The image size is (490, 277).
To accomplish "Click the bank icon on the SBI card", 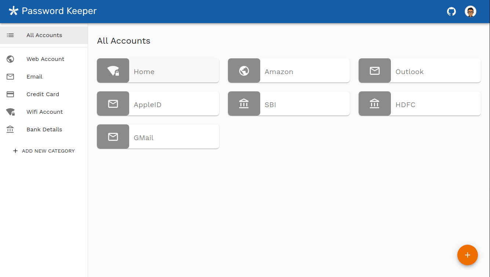I will [x=244, y=103].
